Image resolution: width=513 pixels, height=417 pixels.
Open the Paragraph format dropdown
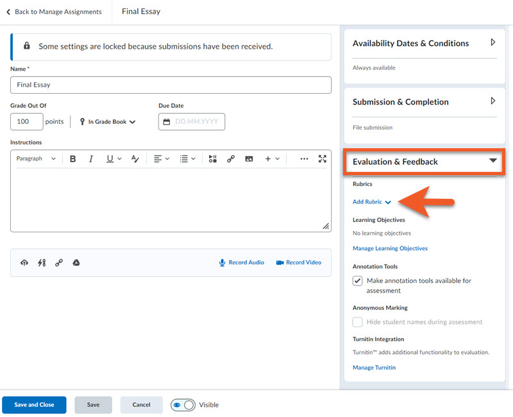[36, 158]
